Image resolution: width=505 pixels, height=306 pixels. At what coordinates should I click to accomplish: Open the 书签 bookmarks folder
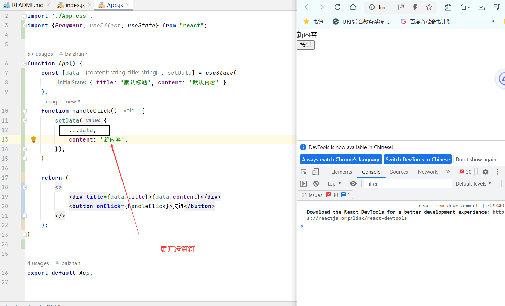click(314, 21)
